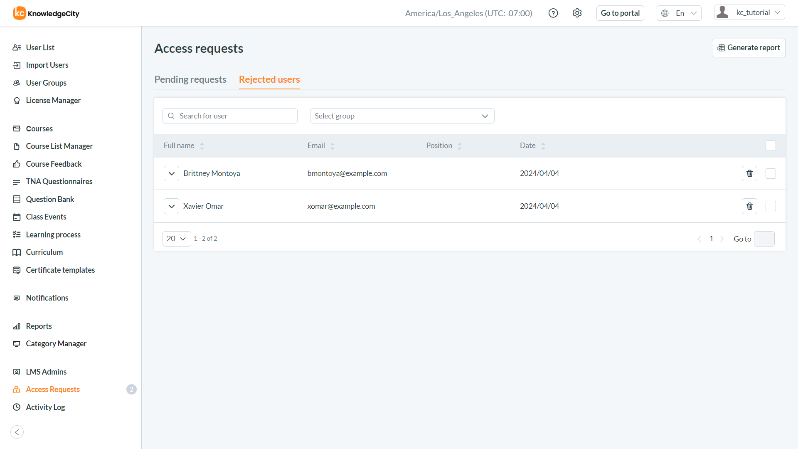The width and height of the screenshot is (798, 449).
Task: Open the Select group dropdown
Action: point(402,116)
